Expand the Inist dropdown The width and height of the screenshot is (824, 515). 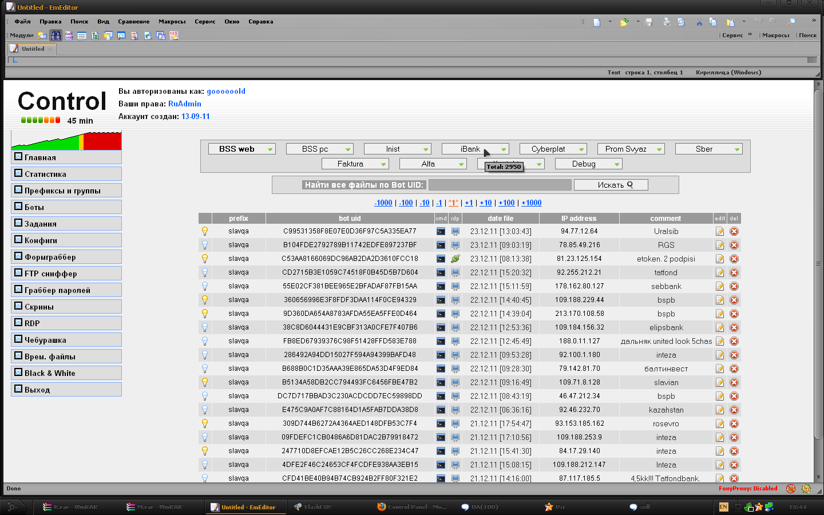pos(398,149)
